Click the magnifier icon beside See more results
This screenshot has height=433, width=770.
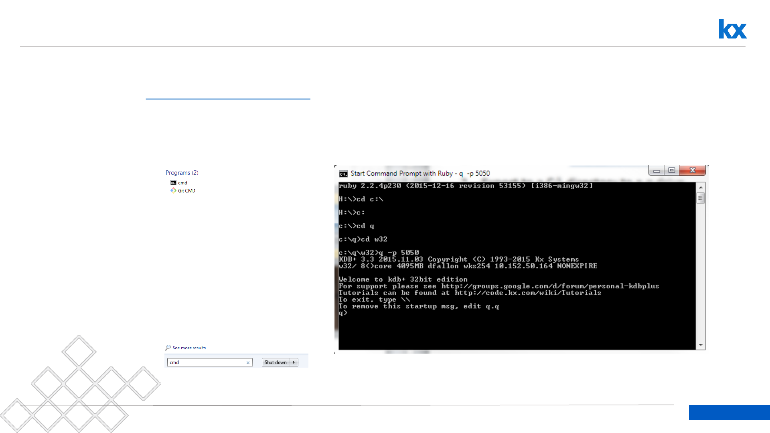pos(168,348)
